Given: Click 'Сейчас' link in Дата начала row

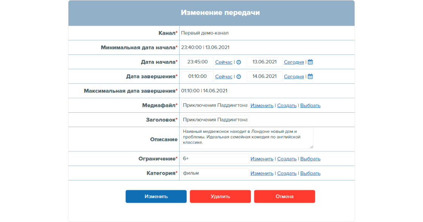Looking at the screenshot, I should coord(224,62).
